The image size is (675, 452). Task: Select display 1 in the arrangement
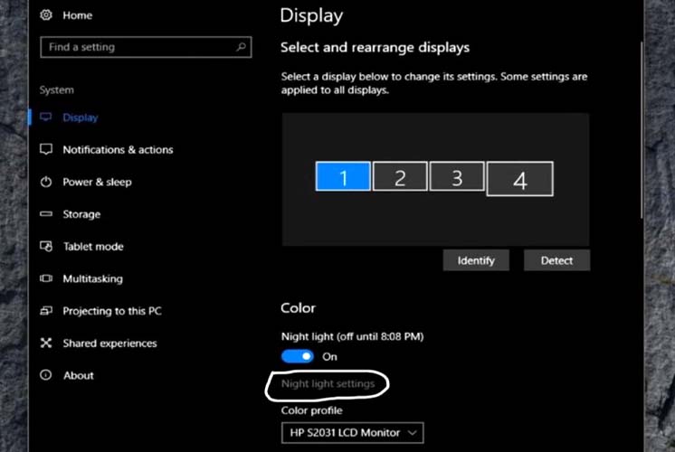click(343, 176)
